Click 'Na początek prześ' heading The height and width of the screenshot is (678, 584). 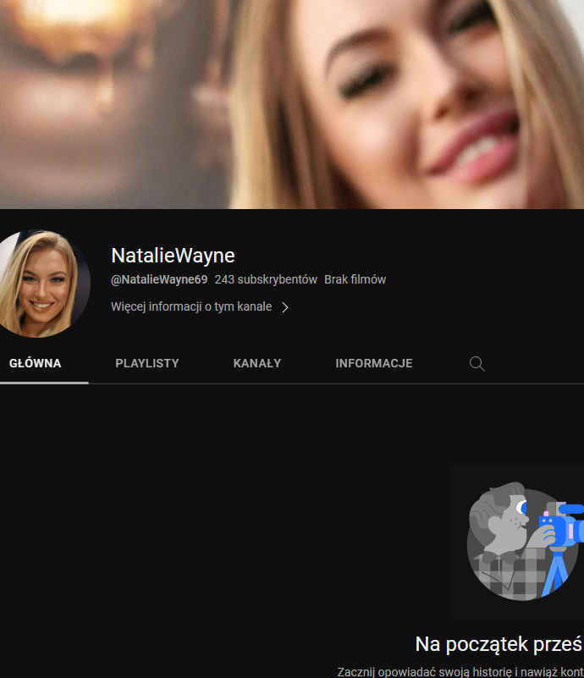(499, 644)
